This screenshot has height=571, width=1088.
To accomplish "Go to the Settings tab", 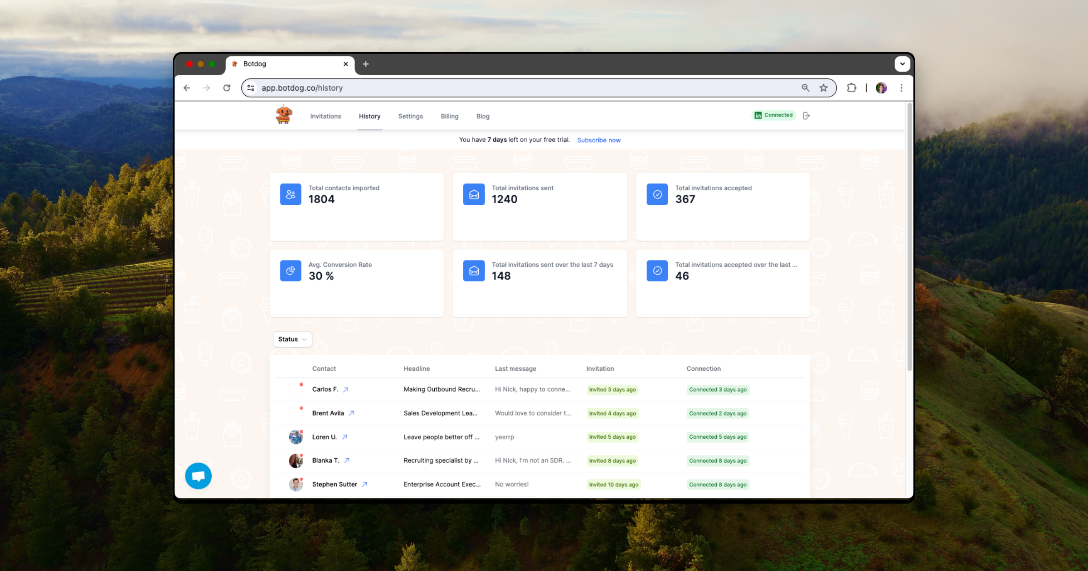I will [410, 116].
